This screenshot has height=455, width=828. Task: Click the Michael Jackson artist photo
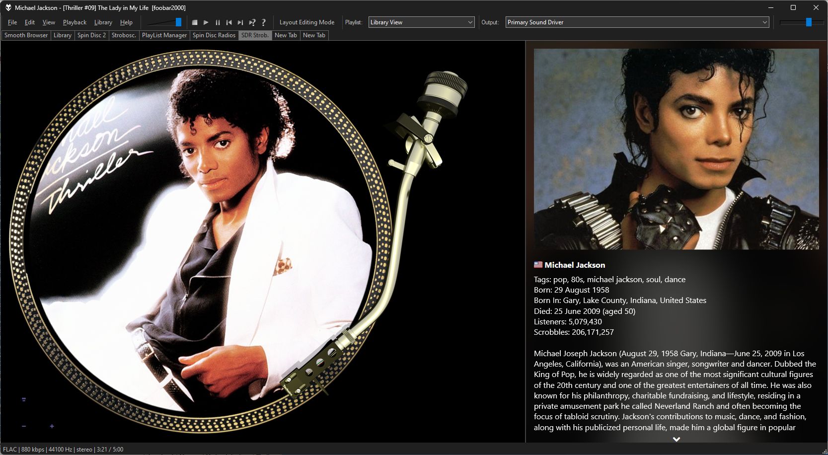(x=676, y=149)
